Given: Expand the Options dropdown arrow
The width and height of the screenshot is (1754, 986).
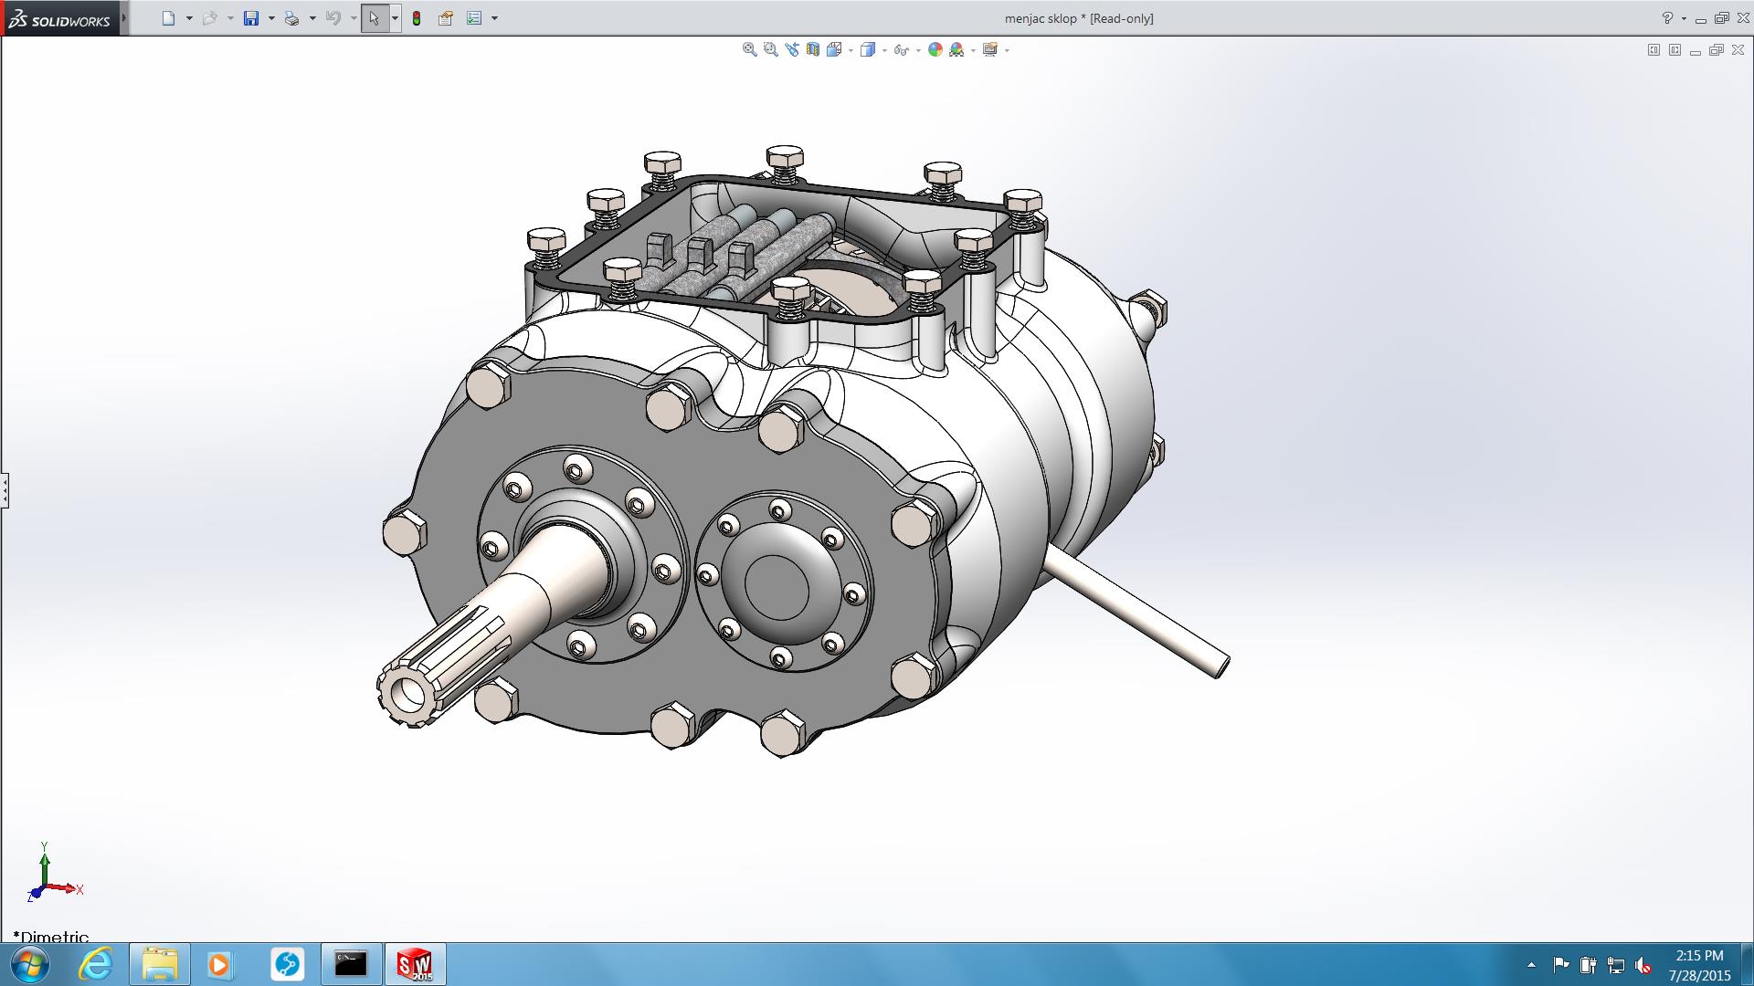Looking at the screenshot, I should tap(494, 18).
